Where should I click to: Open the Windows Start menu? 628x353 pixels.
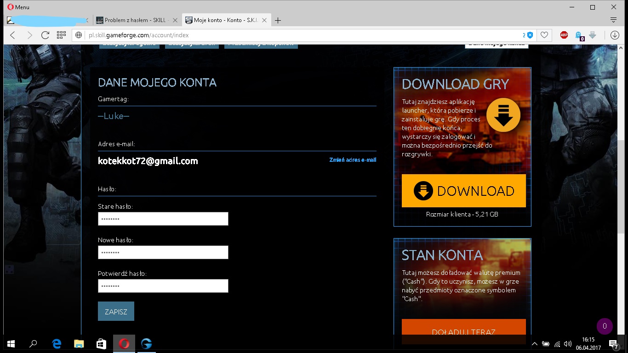pos(11,344)
